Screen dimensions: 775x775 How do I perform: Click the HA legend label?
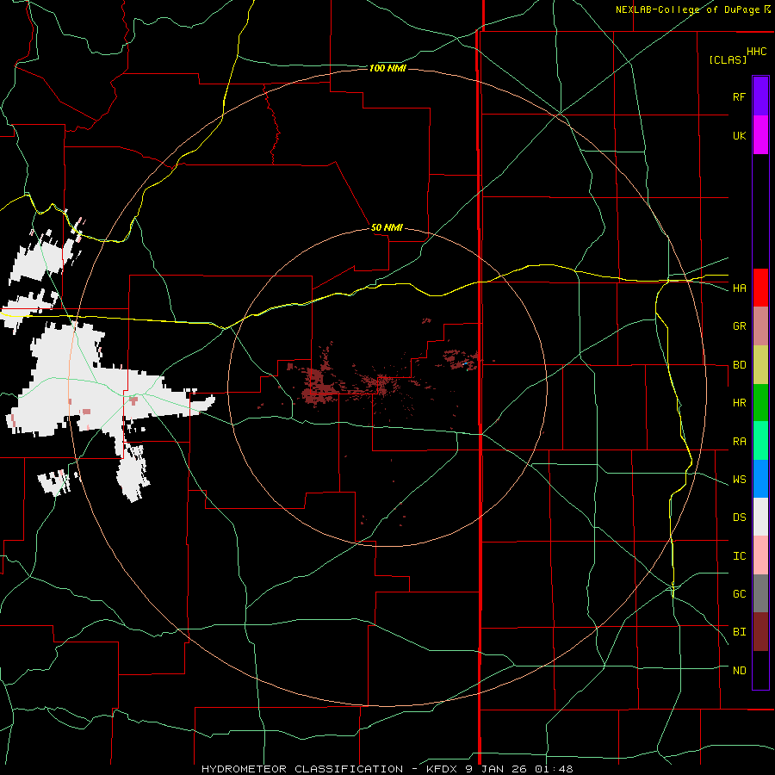click(739, 288)
